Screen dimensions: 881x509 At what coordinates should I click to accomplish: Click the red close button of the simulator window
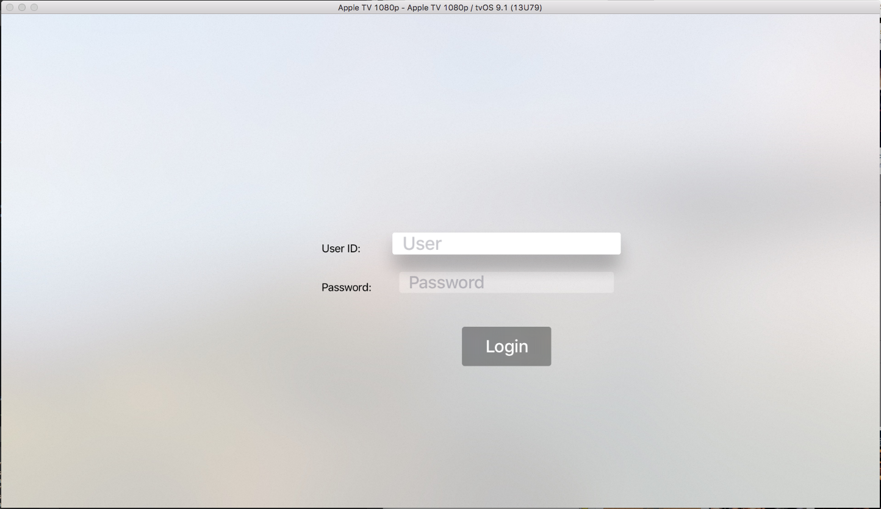[9, 7]
